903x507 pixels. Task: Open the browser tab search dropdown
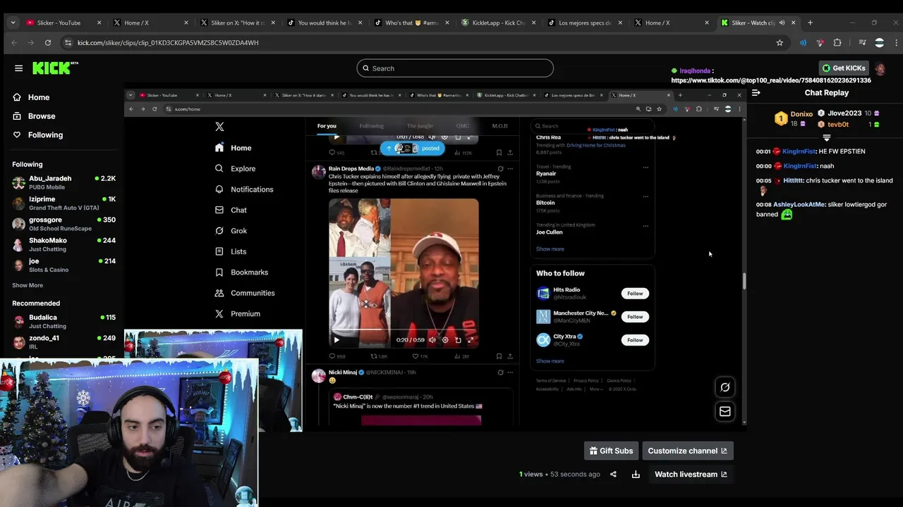(13, 23)
